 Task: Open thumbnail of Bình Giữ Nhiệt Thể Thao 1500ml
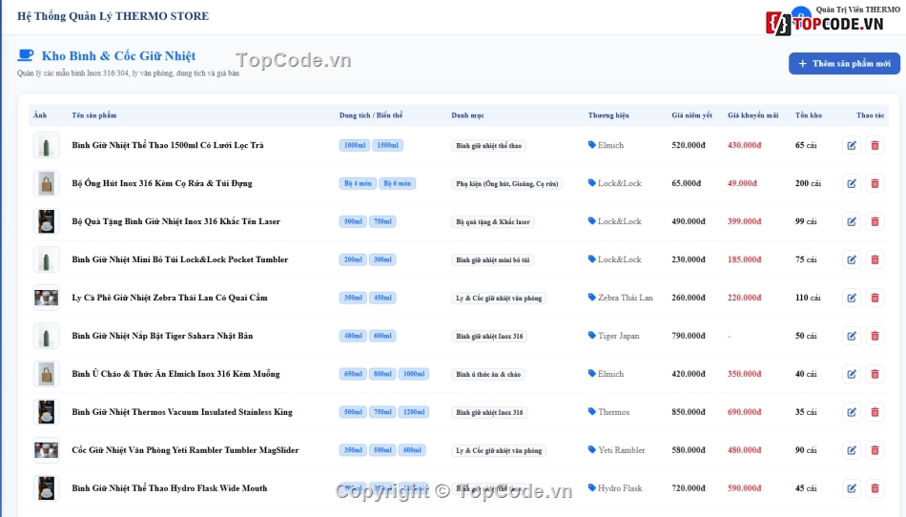click(46, 146)
